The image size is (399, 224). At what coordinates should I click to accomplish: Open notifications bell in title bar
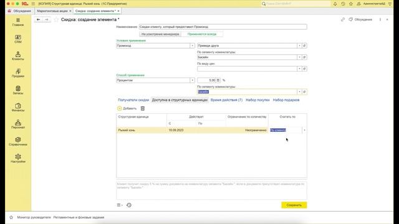pyautogui.click(x=335, y=4)
